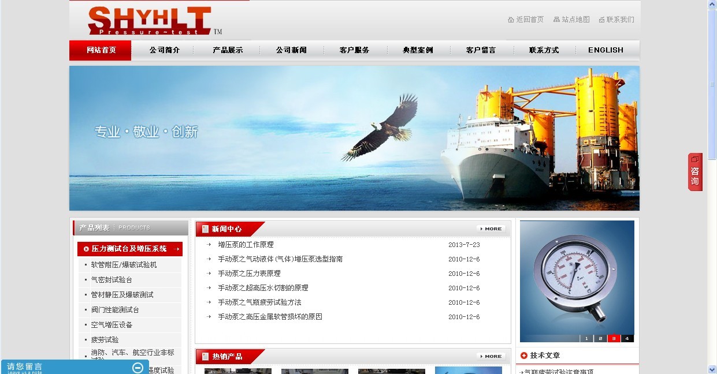The height and width of the screenshot is (374, 717).
Task: Click the red plus icon beside 技术文章
Action: tap(524, 356)
